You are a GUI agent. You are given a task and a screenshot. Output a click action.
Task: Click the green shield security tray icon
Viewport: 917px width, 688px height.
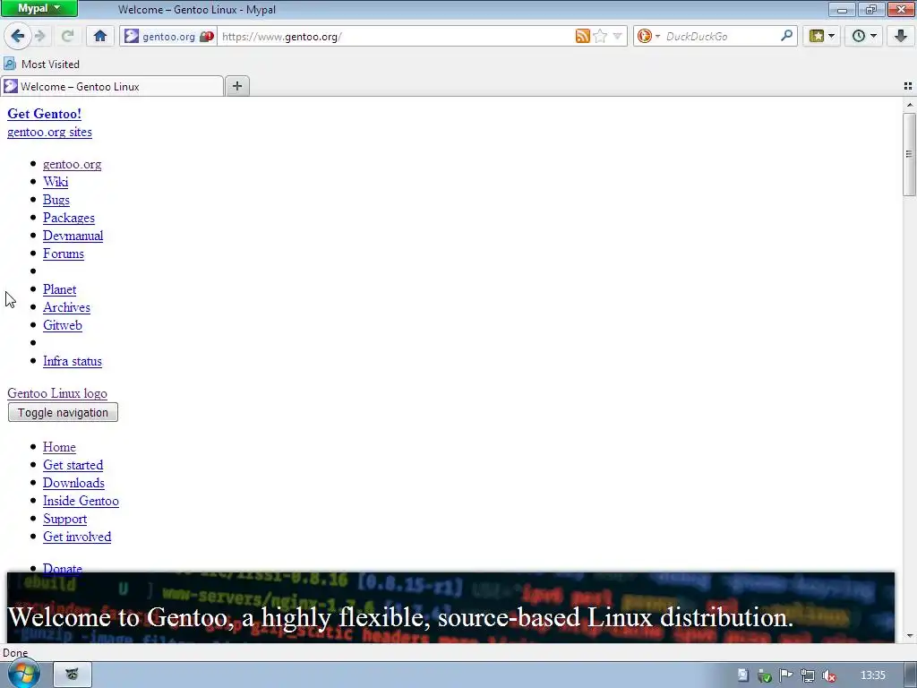pyautogui.click(x=765, y=675)
